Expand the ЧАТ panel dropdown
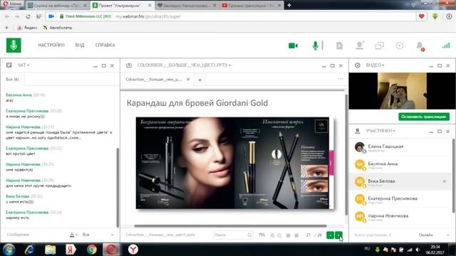Viewport: 456px width, 256px height. pos(24,65)
